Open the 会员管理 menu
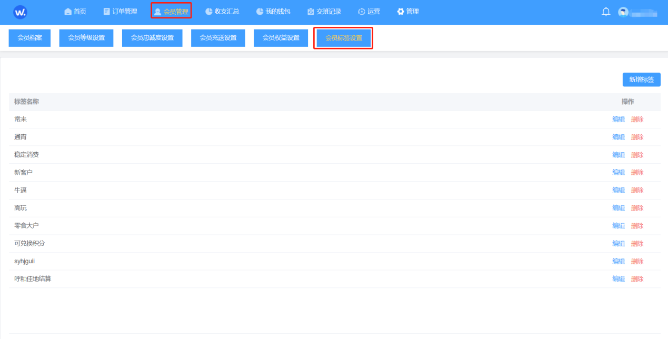668x339 pixels. pos(176,12)
